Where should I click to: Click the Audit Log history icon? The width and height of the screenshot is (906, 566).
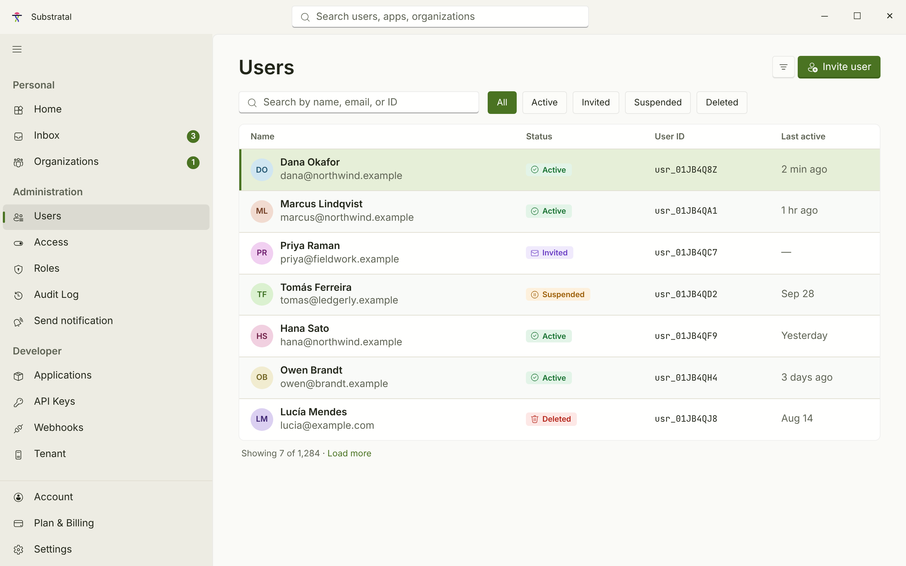(x=18, y=295)
